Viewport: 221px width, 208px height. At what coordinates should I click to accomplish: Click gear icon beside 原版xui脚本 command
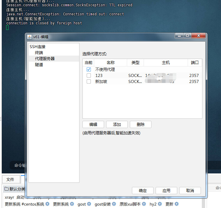pos(144,204)
